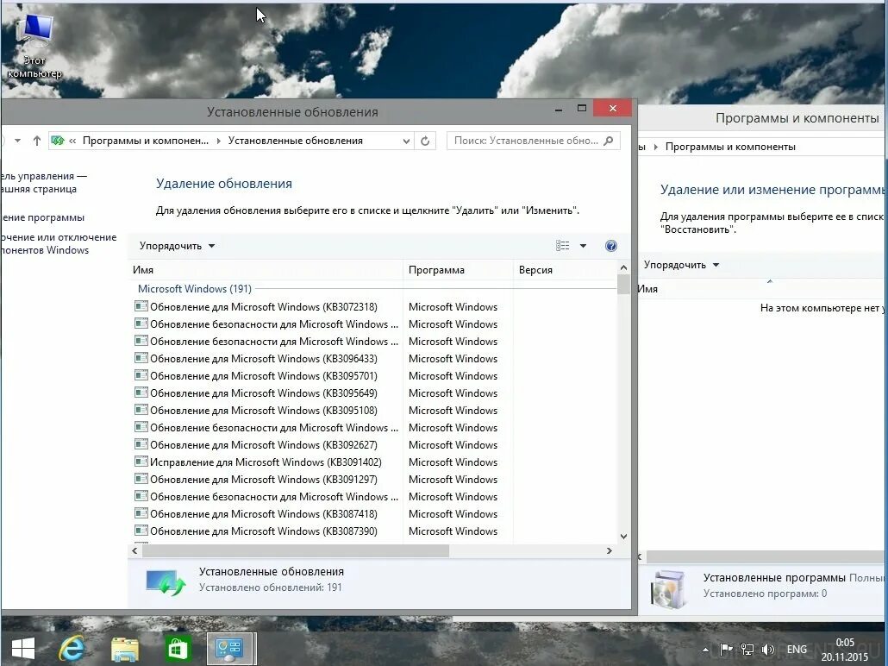888x666 pixels.
Task: Select Исправление KB3091402 row
Action: [x=374, y=462]
